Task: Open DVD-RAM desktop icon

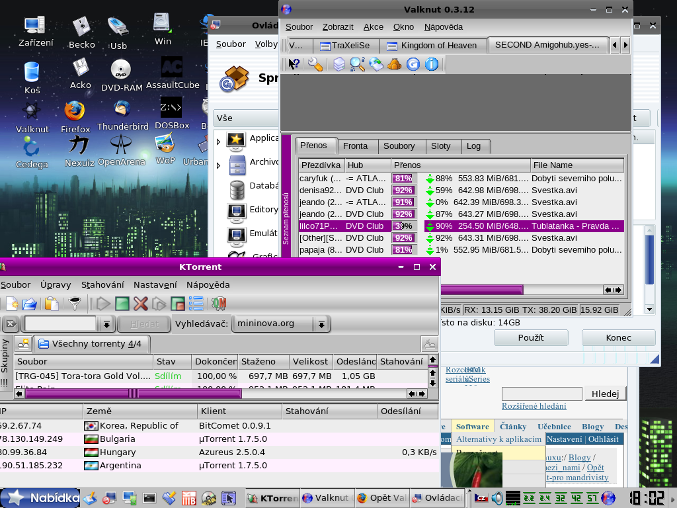Action: 122,75
